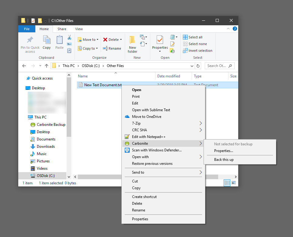Click the New folder icon

132,40
